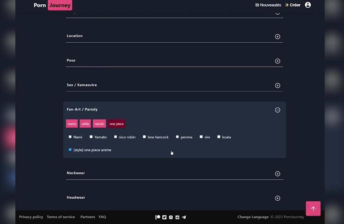Viewport: 344px width, 224px height.
Task: Uncheck the [style] one piece anime checkbox
Action: tap(70, 150)
